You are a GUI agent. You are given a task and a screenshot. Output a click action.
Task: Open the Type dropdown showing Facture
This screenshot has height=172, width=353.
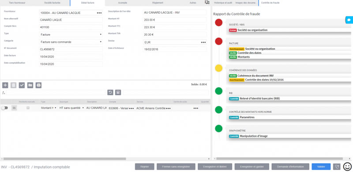(x=71, y=35)
